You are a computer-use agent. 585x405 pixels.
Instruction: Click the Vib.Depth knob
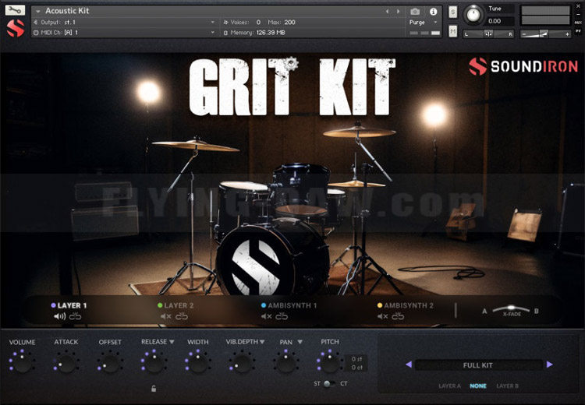pyautogui.click(x=242, y=362)
